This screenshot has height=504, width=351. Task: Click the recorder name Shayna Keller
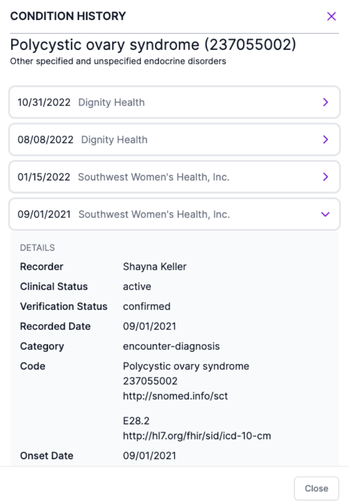(x=154, y=267)
